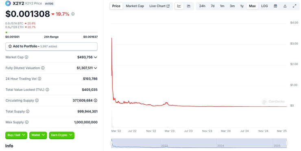The image size is (301, 151).
Task: Toggle LOG scale on chart
Action: pos(264,6)
